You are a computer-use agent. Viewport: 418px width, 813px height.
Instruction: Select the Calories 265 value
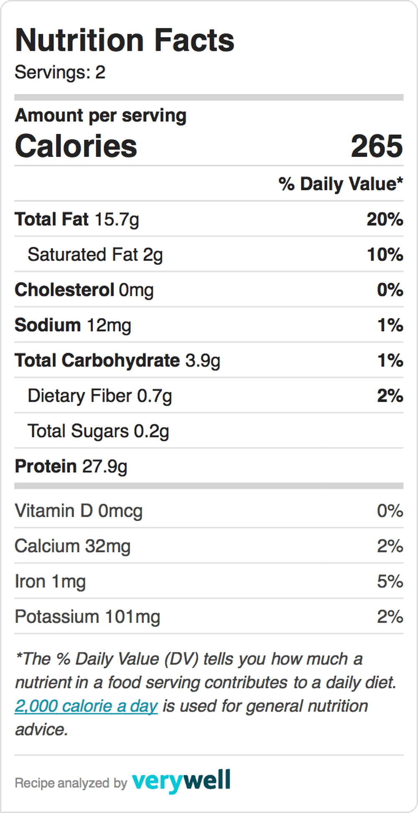click(x=377, y=146)
